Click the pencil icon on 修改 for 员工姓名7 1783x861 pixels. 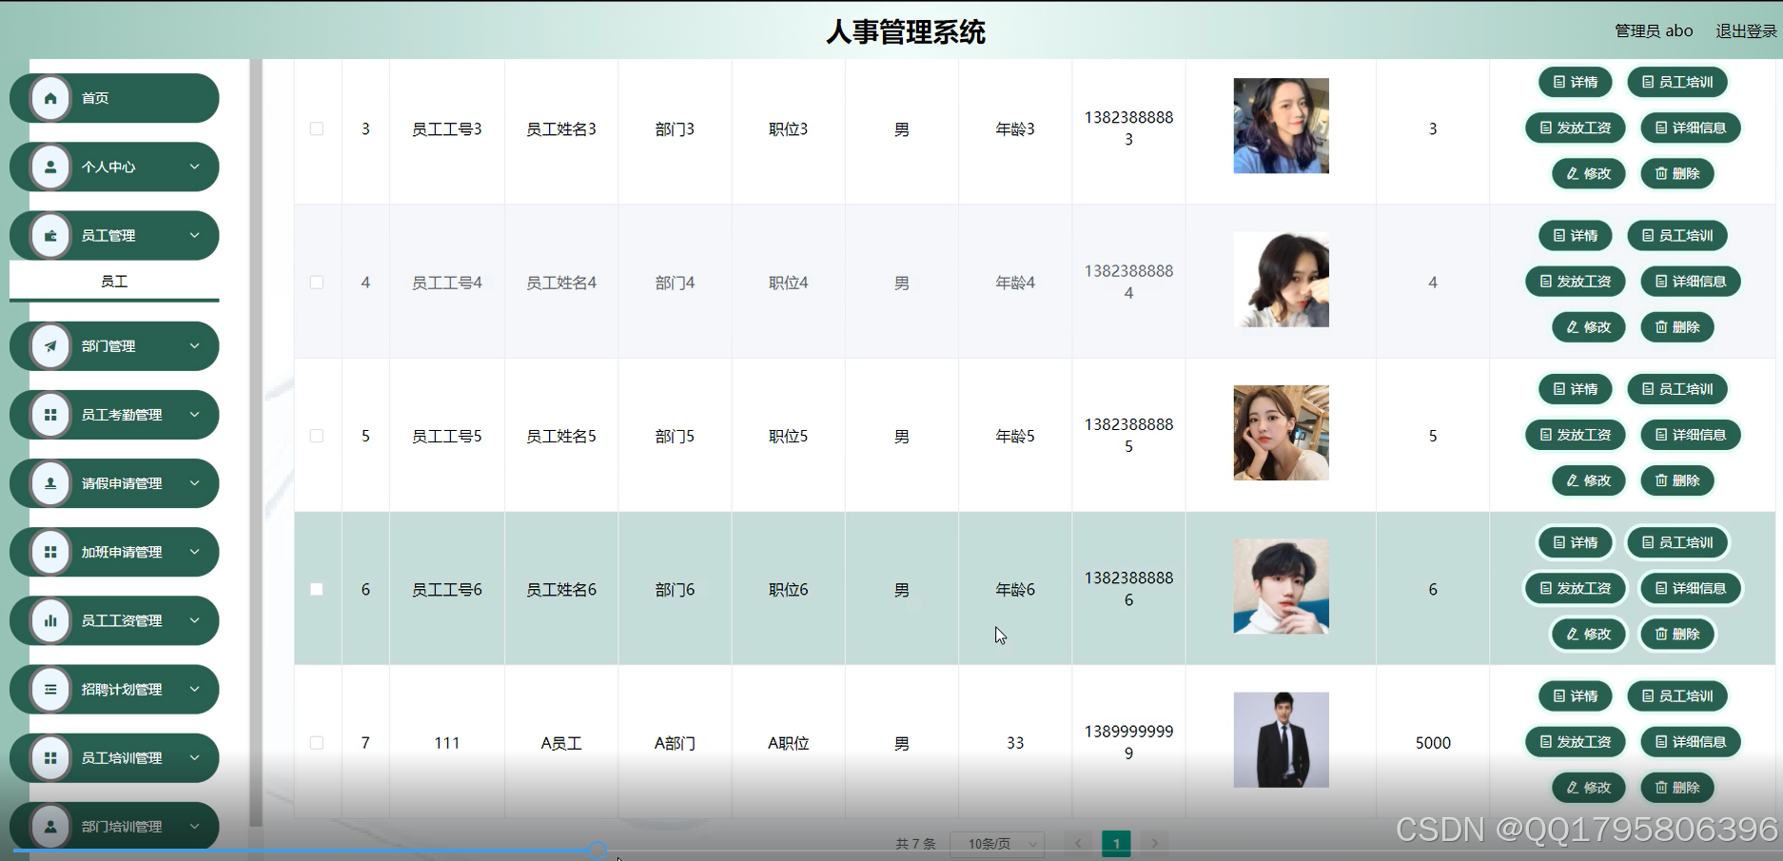(1573, 788)
